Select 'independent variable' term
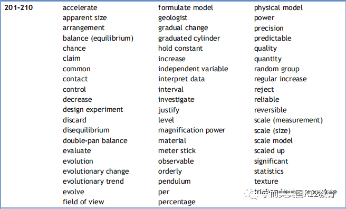The height and width of the screenshot is (209, 346). [193, 69]
